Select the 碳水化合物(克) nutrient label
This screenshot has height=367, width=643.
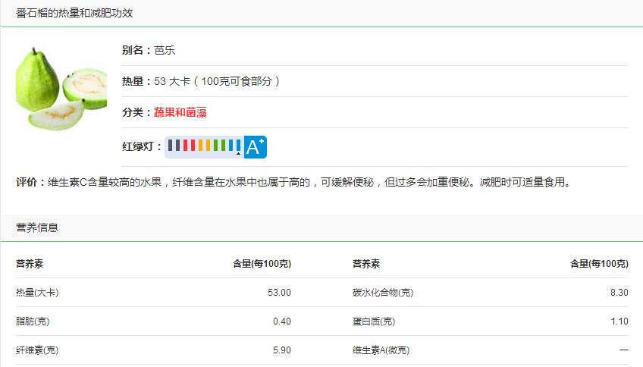[383, 293]
